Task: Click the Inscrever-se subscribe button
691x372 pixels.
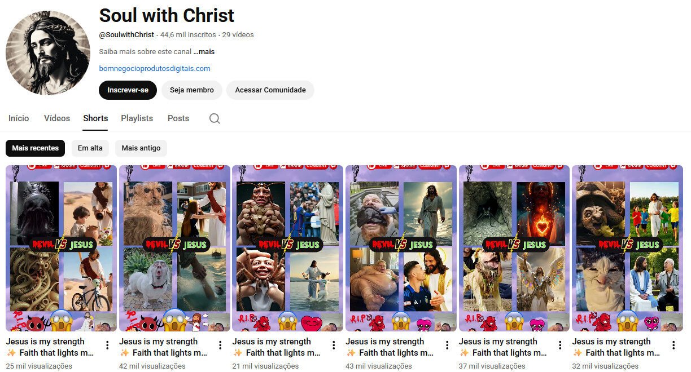Action: click(128, 90)
